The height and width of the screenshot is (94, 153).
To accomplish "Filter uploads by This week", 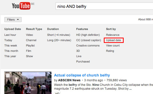I will point(11,45).
